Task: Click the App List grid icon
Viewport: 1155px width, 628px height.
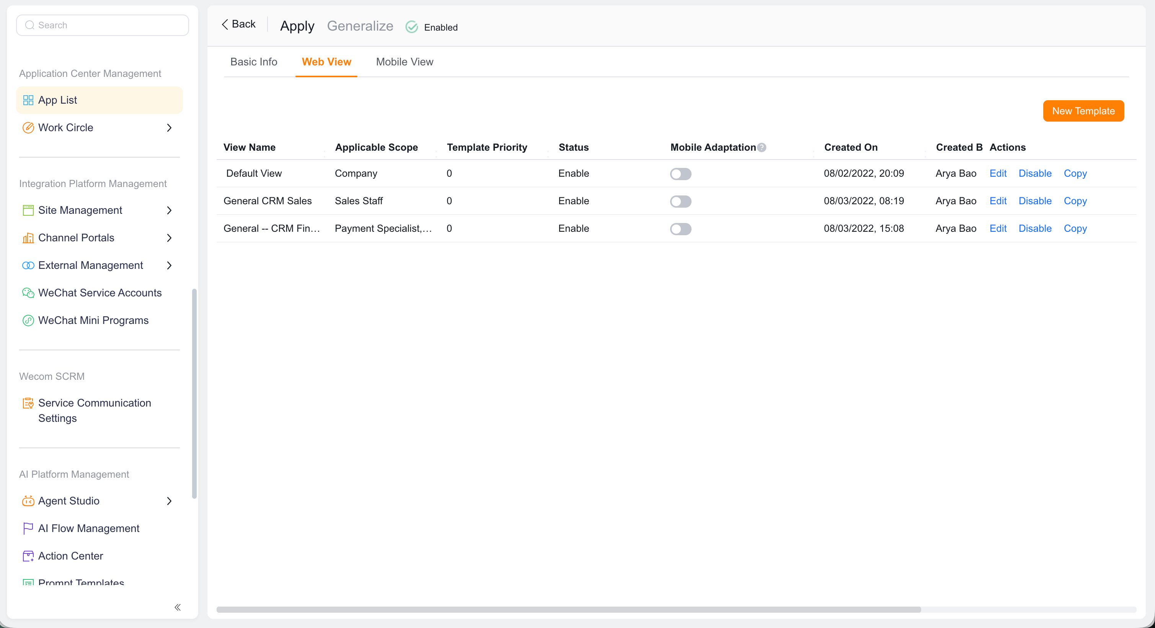Action: point(28,100)
